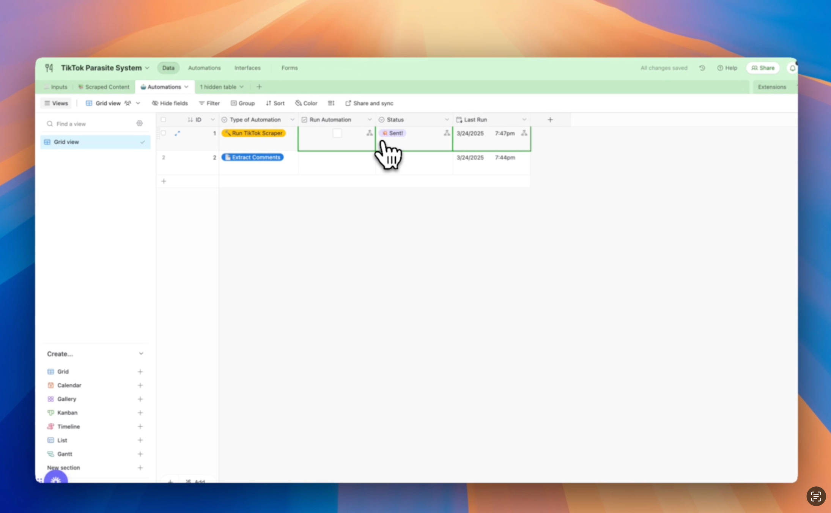Viewport: 831px width, 513px height.
Task: Click the row height icon
Action: coord(331,103)
